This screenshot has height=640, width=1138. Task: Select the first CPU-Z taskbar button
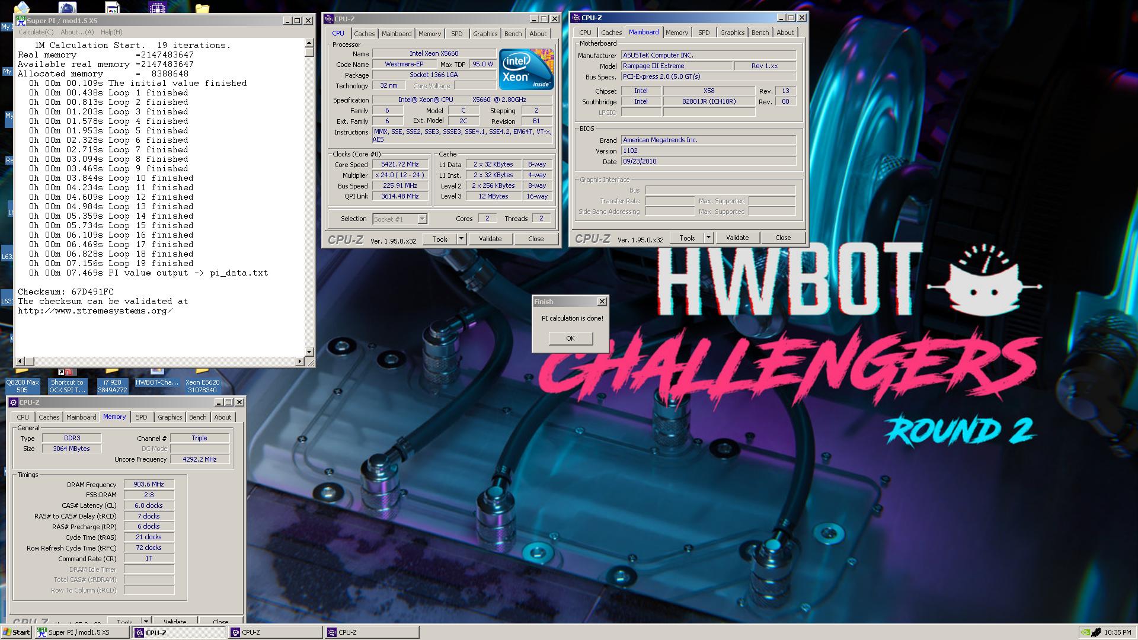(x=179, y=632)
